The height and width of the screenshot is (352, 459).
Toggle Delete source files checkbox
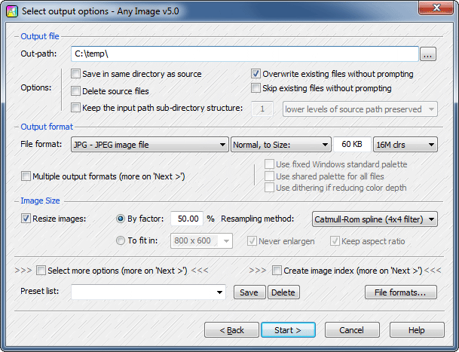click(x=75, y=90)
